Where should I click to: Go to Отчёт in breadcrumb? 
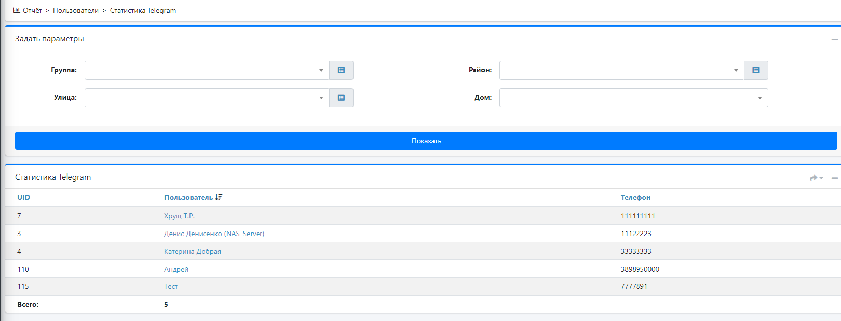pos(32,10)
